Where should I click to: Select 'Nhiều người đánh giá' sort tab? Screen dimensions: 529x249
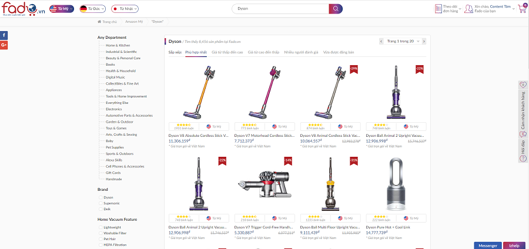(301, 52)
